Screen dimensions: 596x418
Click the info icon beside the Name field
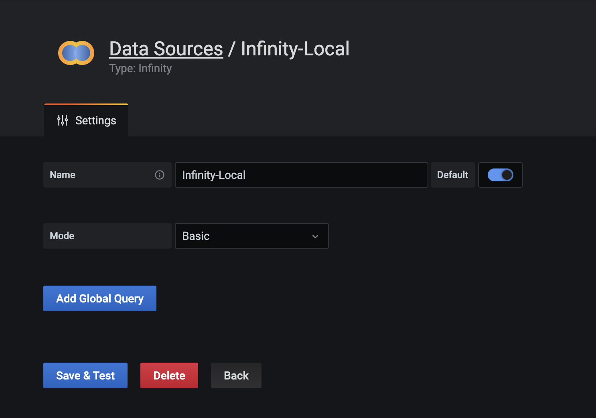(160, 175)
